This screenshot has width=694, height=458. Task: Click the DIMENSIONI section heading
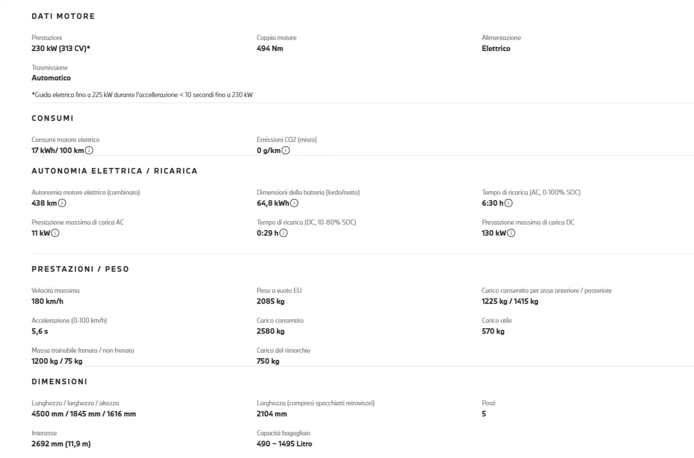pos(59,382)
